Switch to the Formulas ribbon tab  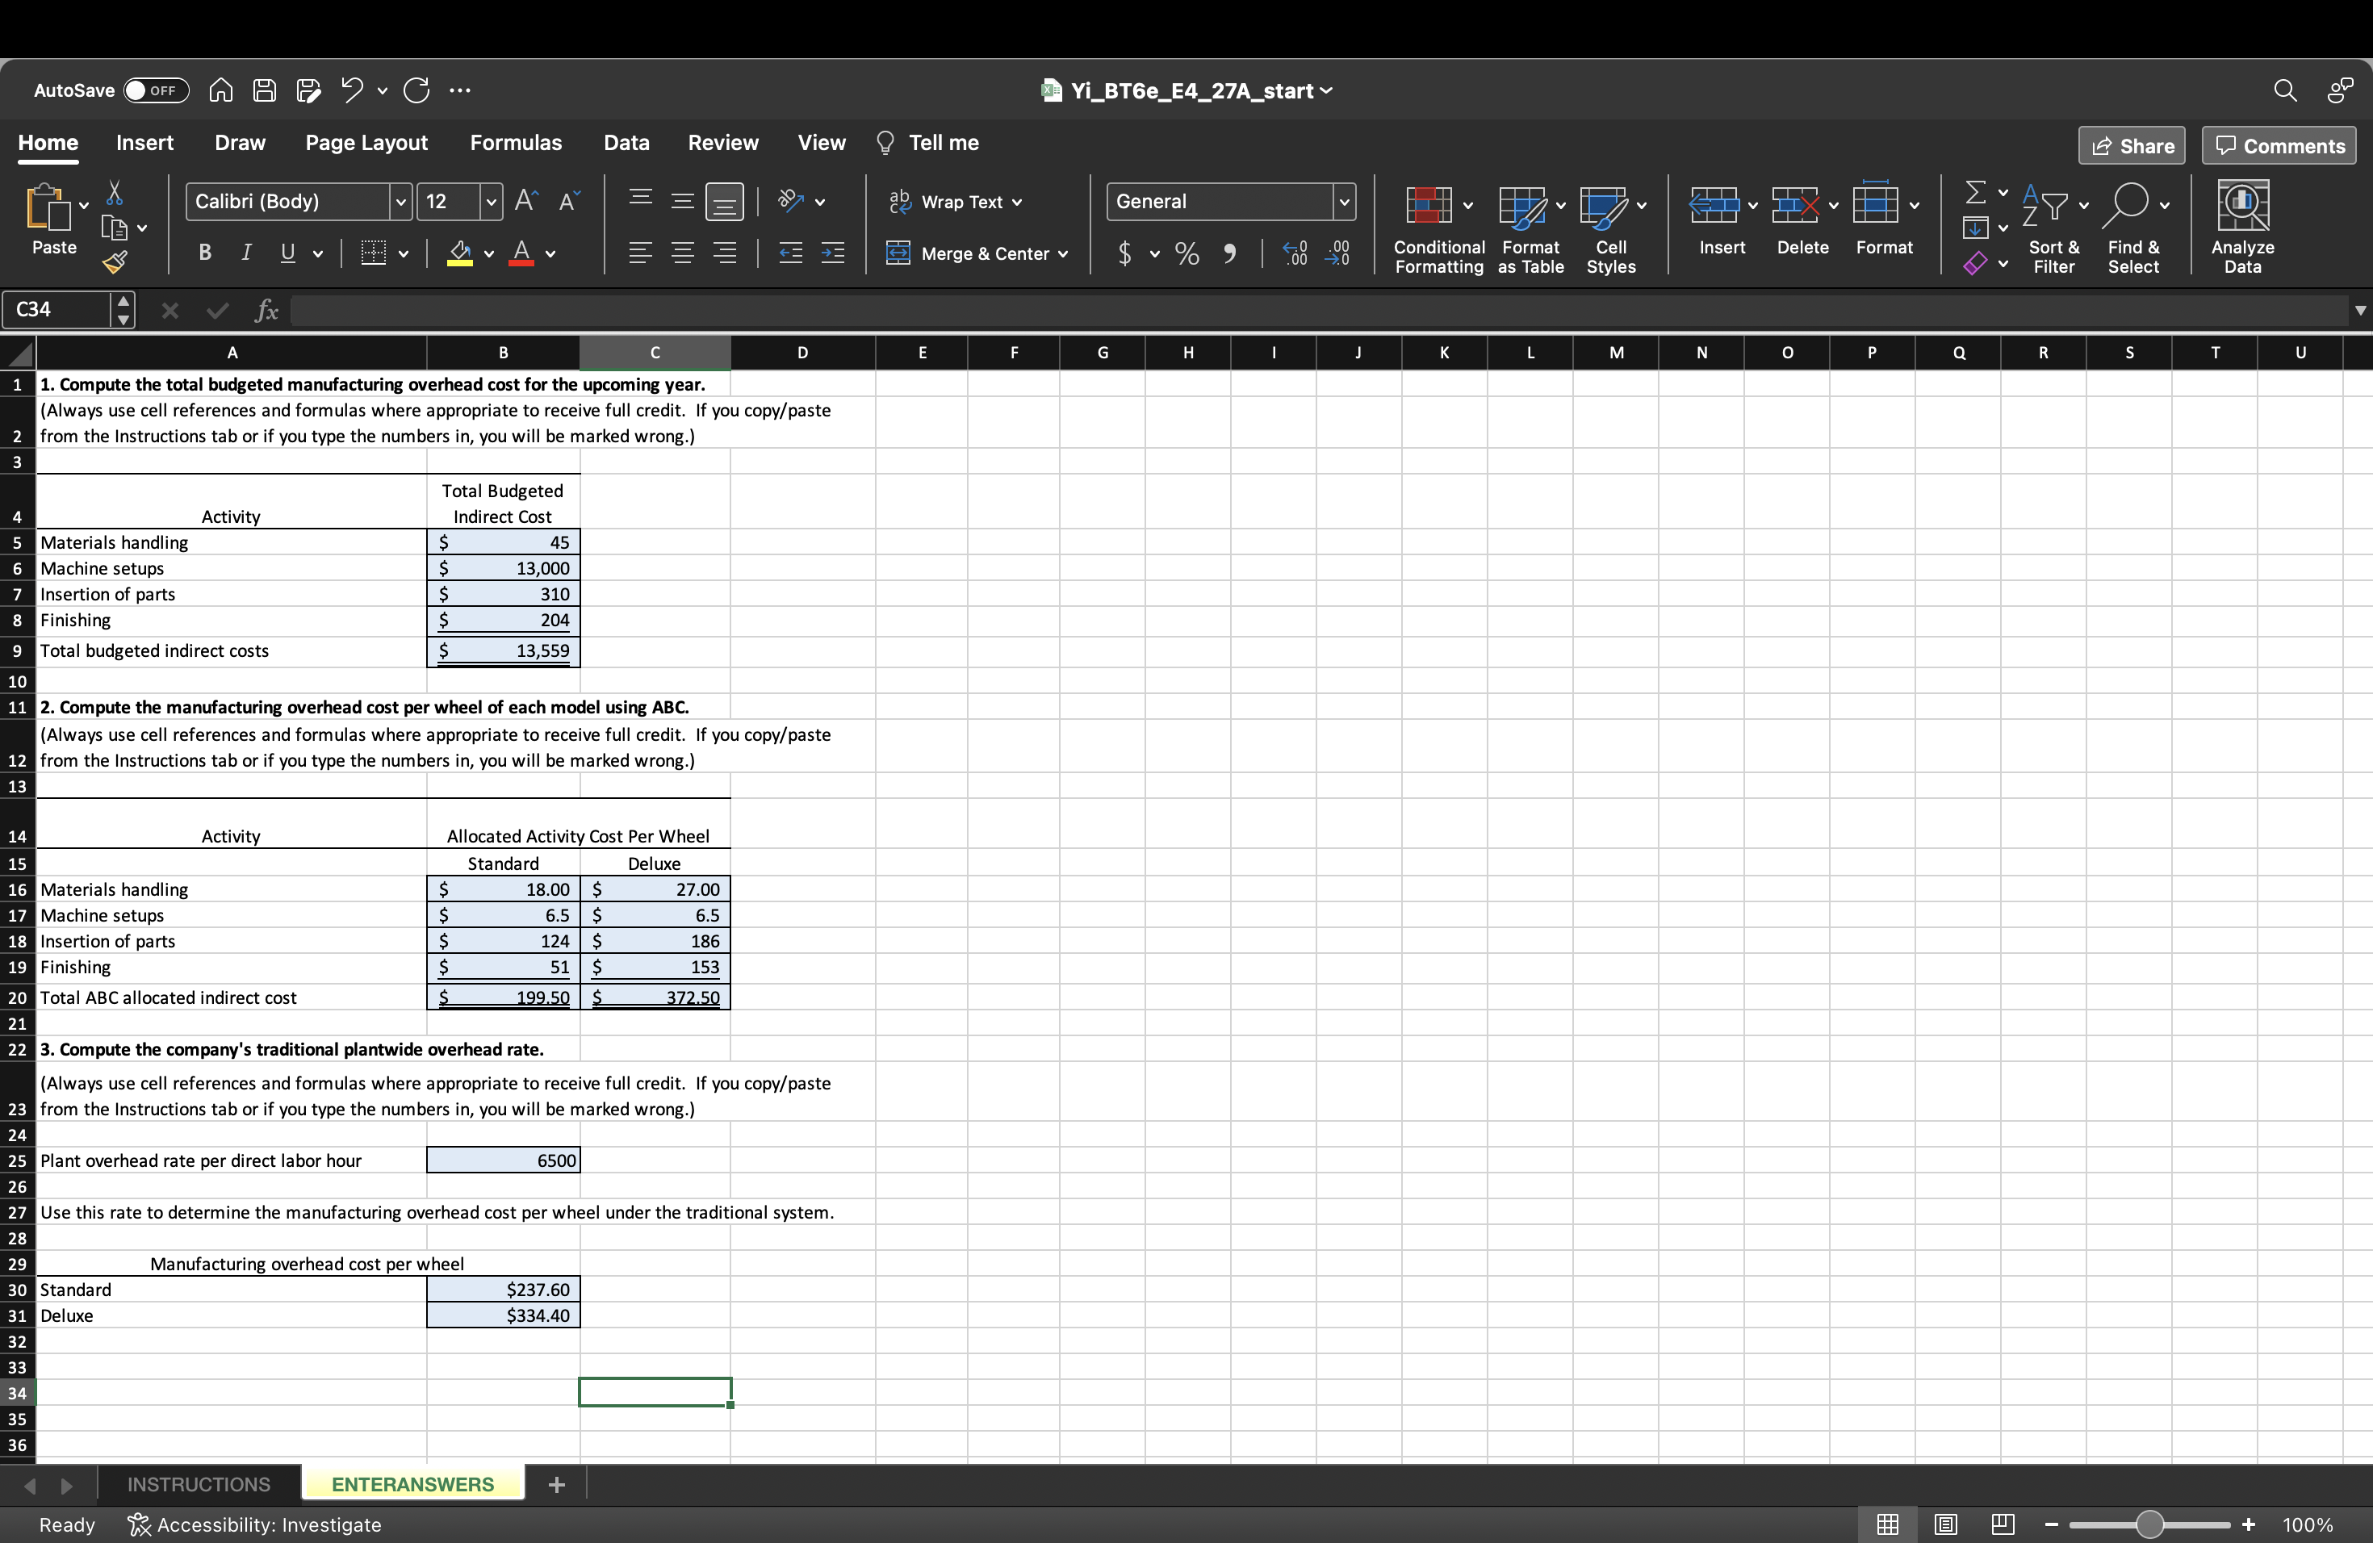pos(516,141)
